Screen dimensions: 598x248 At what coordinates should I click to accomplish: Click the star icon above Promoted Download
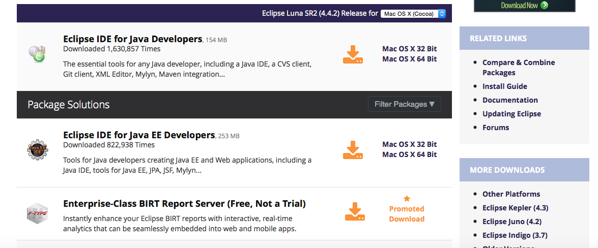coord(407,199)
